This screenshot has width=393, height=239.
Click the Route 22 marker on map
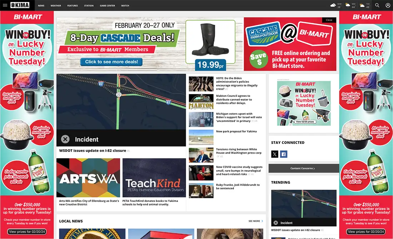[119, 94]
